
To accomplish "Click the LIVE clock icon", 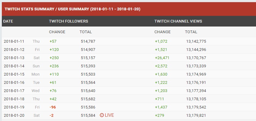I will point(102,115).
